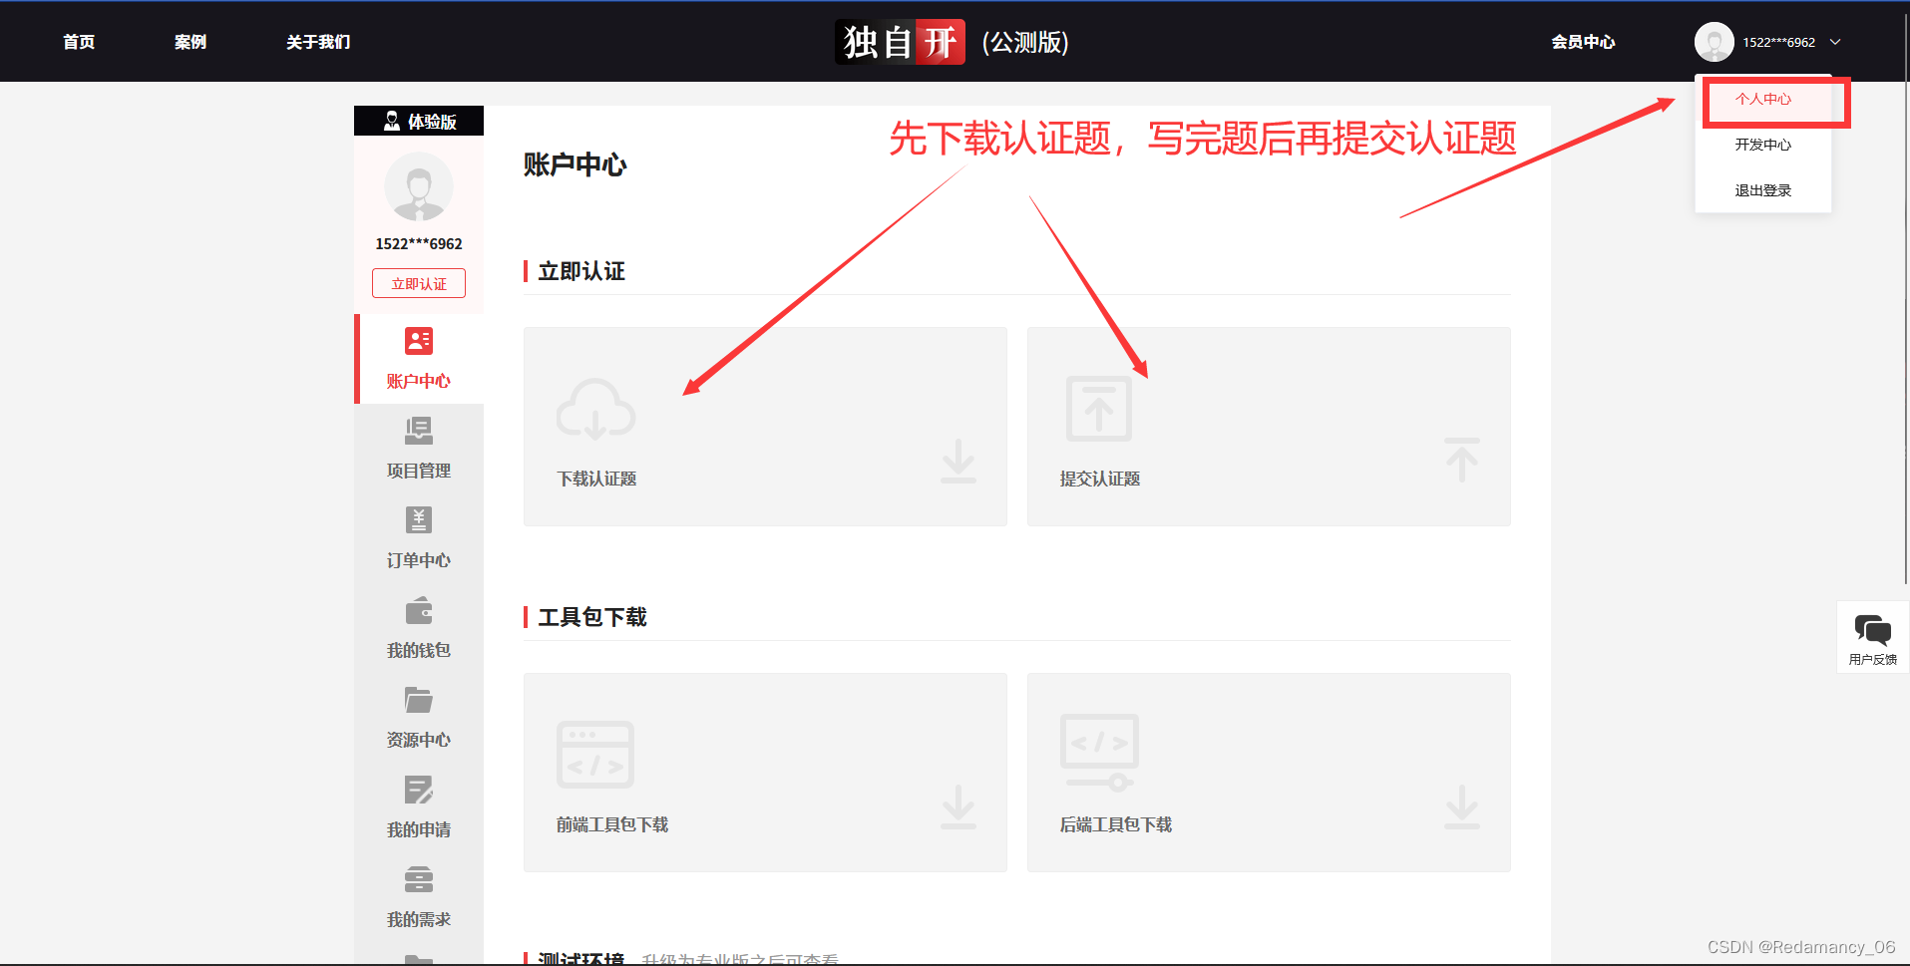Viewport: 1910px width, 966px height.
Task: Click the 资源中心 folder icon
Action: coord(419,700)
